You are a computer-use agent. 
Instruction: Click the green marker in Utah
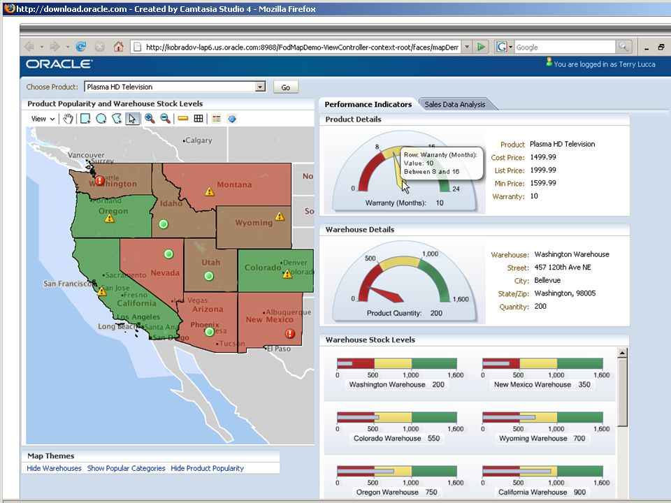pos(209,276)
